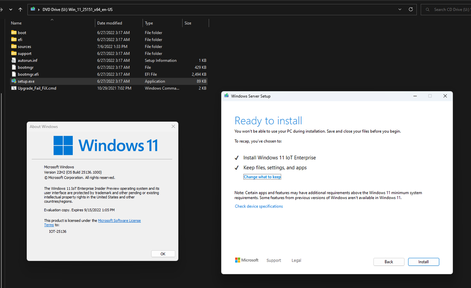Expand the address bar history dropdown
Image resolution: width=471 pixels, height=288 pixels.
(x=400, y=10)
